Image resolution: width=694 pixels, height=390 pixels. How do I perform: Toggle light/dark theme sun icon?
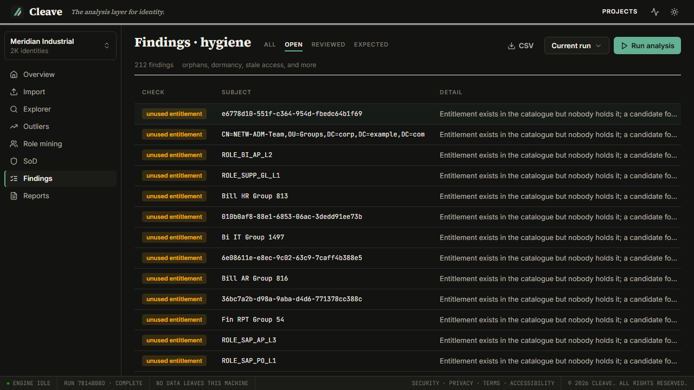pyautogui.click(x=674, y=12)
